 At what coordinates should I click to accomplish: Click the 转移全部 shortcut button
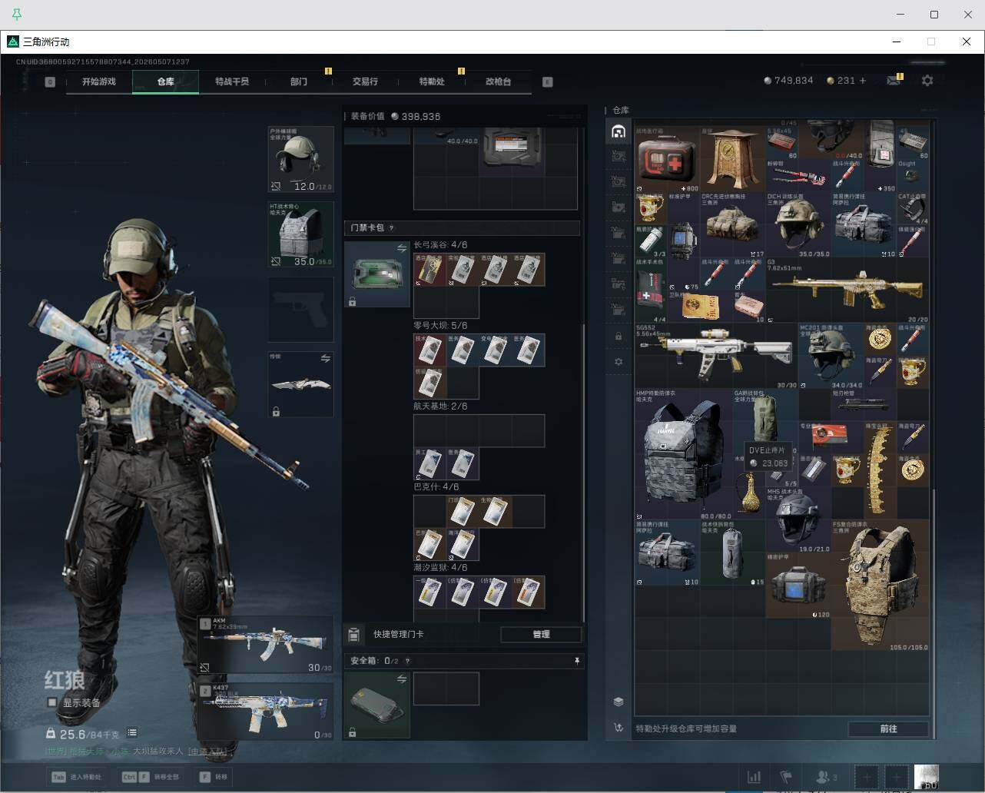[x=151, y=777]
